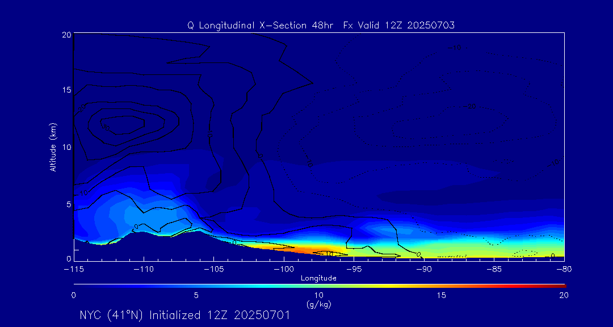Image resolution: width=613 pixels, height=327 pixels.
Task: Click the x-axis tick label "-80"
Action: (x=564, y=270)
